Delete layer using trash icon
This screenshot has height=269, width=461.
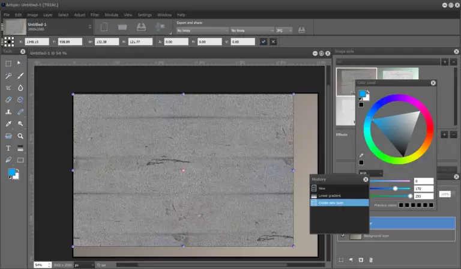click(371, 259)
